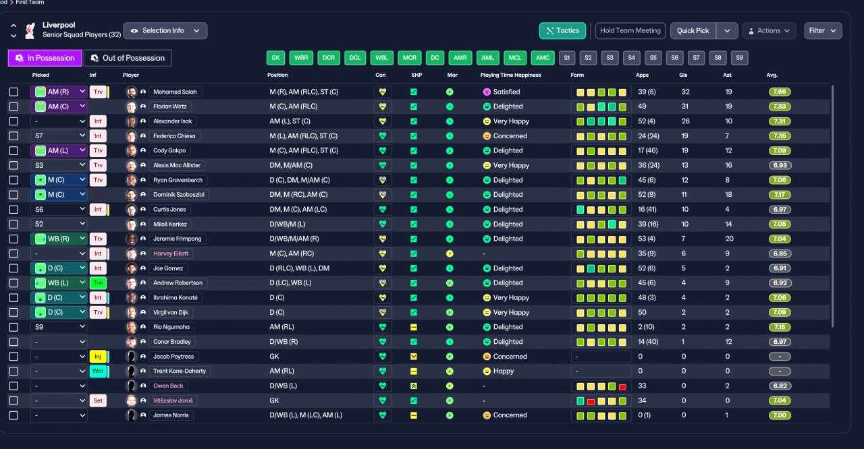Click Federico Chiesa's Concerned emoji icon
The width and height of the screenshot is (864, 449).
(x=486, y=136)
